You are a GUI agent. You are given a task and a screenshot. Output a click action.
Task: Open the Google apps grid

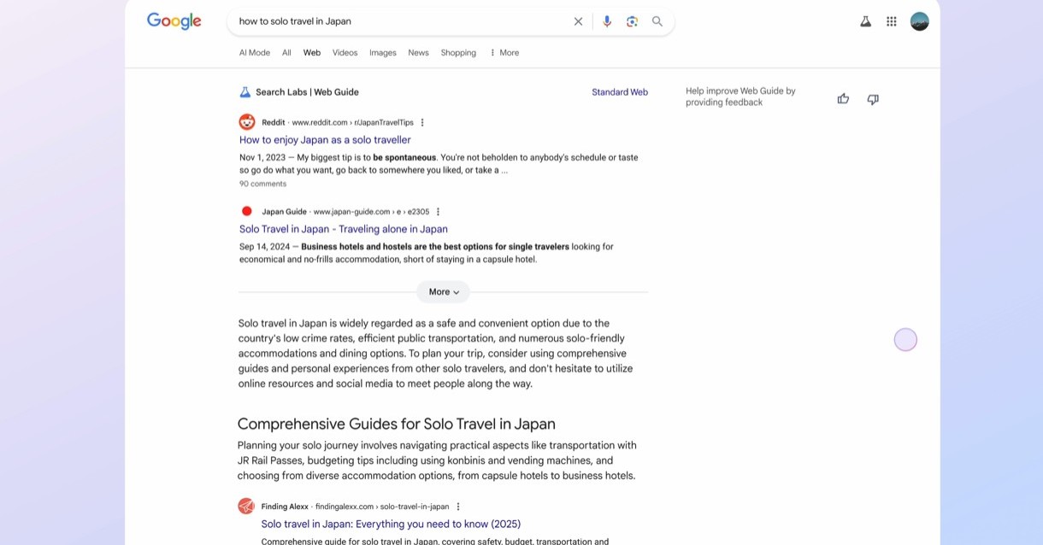[x=892, y=21]
